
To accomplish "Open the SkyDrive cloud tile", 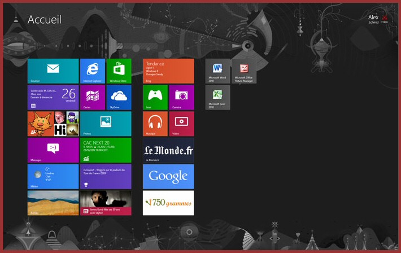I will 119,98.
